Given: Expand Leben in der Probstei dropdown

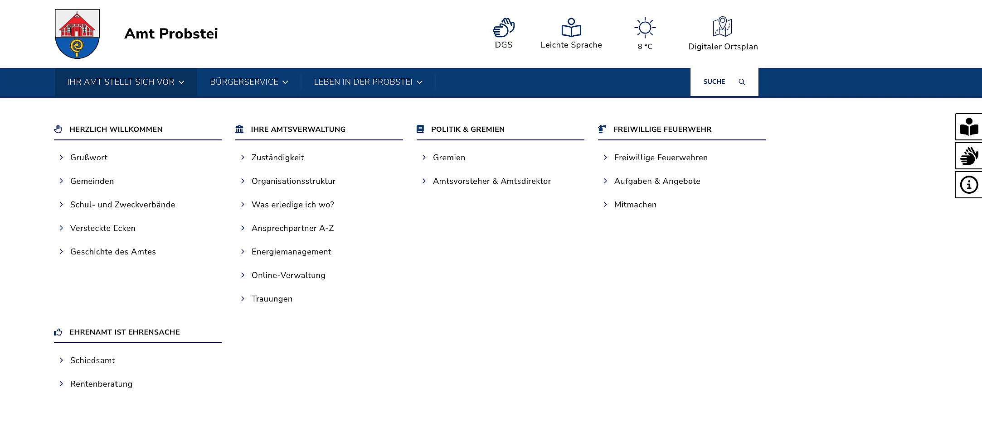Looking at the screenshot, I should tap(368, 82).
